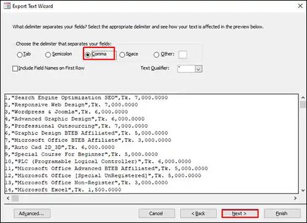This screenshot has width=307, height=223.
Task: Enable Include Field Names on First Row
Action: [x=15, y=68]
